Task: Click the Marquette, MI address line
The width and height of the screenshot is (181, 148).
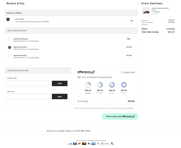Action: point(32,22)
